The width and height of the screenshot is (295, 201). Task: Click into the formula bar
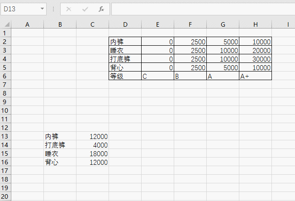coord(203,9)
